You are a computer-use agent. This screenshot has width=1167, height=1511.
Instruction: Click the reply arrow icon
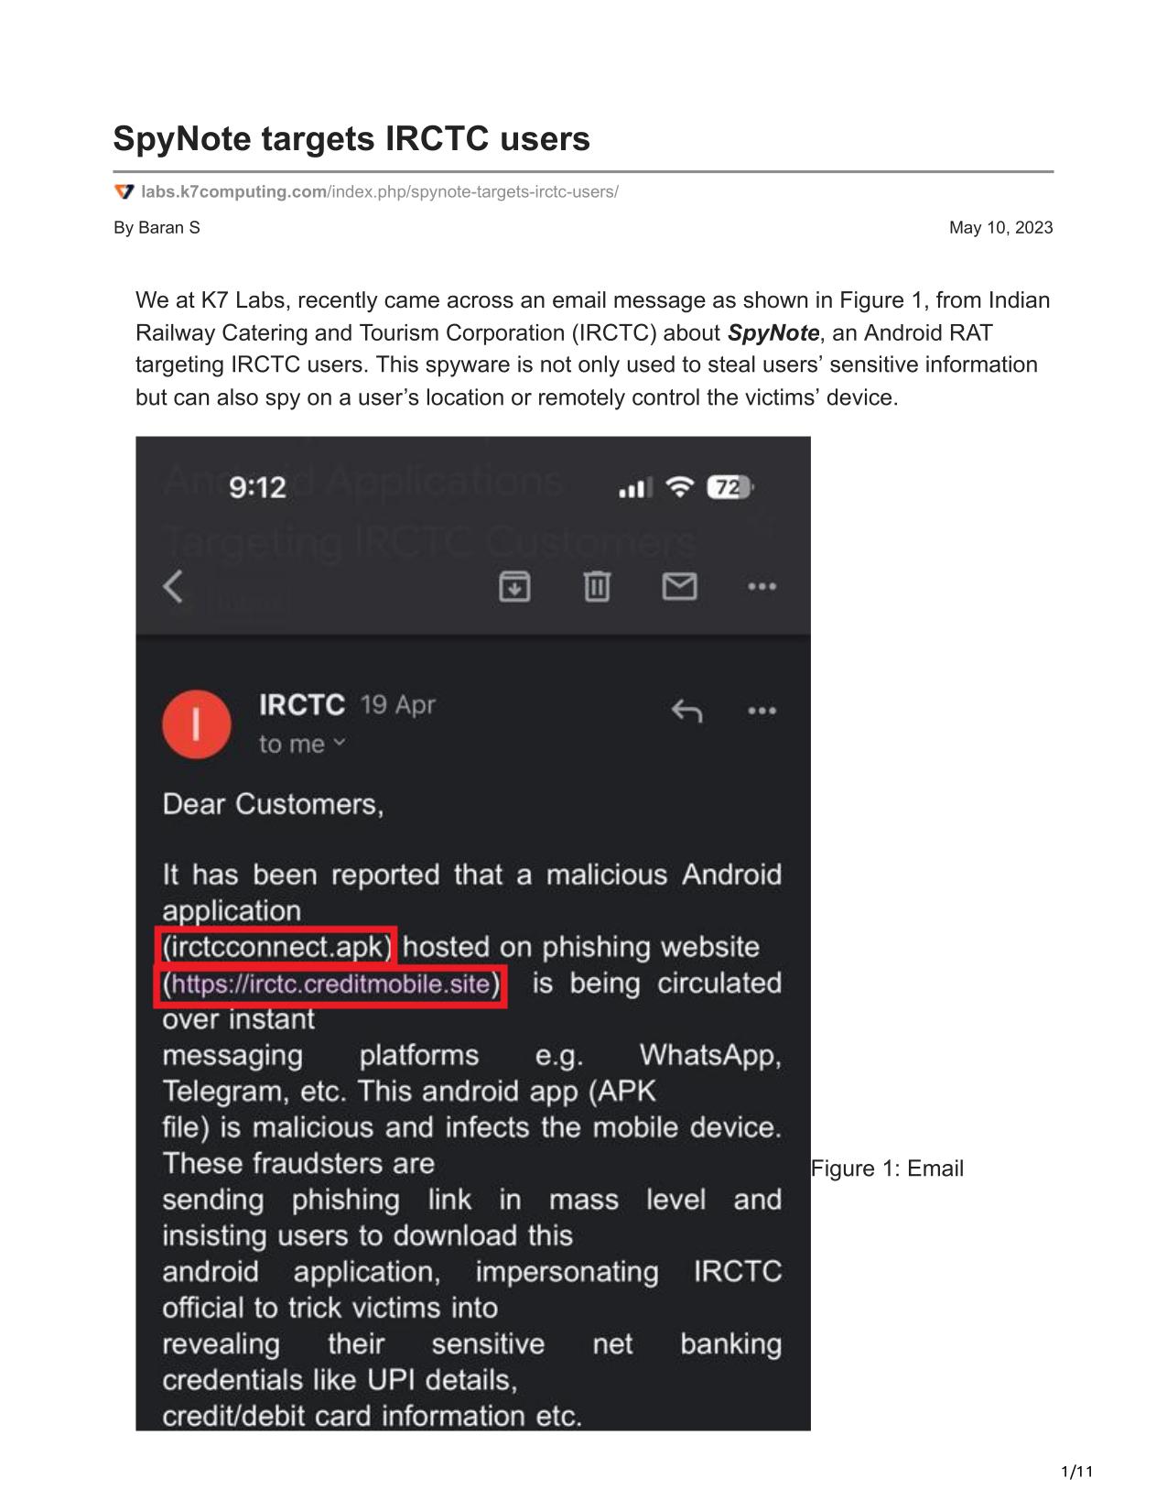686,711
